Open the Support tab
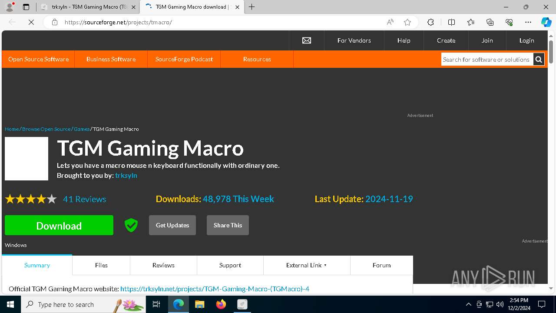This screenshot has height=313, width=556. (230, 265)
